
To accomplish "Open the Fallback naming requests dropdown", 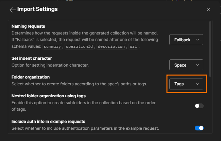I will [186, 40].
